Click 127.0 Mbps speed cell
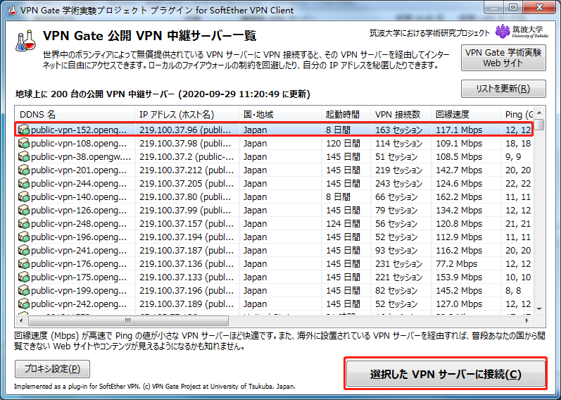The height and width of the screenshot is (400, 561). pos(459,304)
